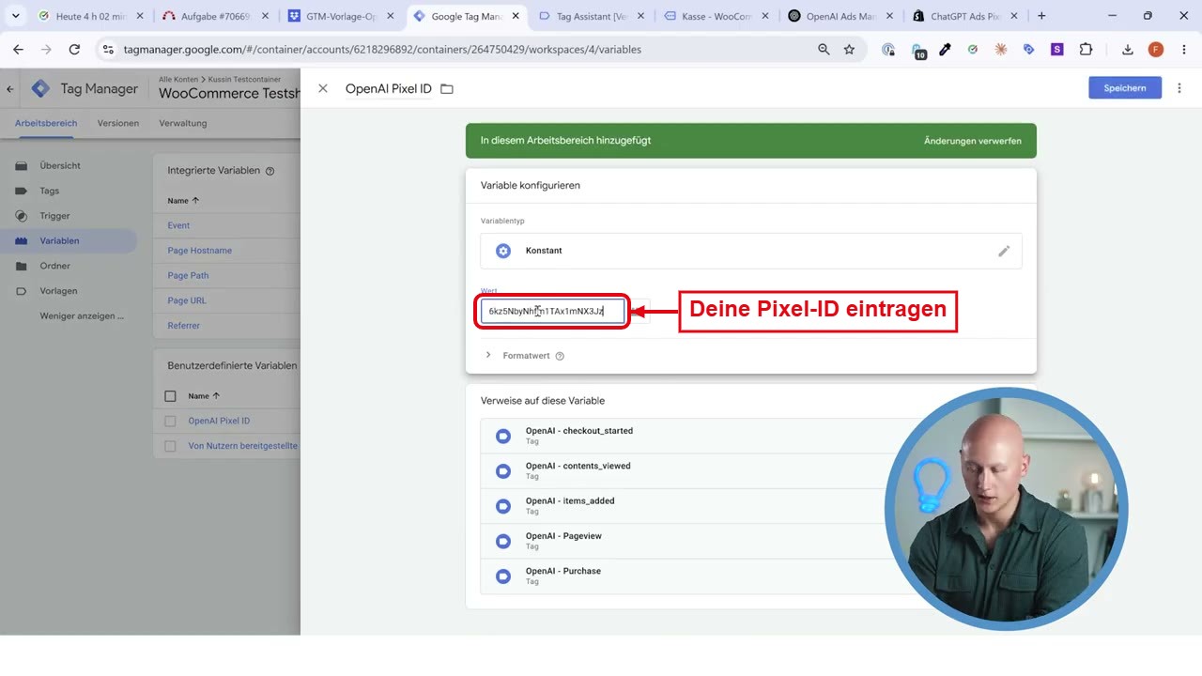Screen dimensions: 1202x676
Task: Sort by Name in Integrierte Variablen
Action: pyautogui.click(x=183, y=201)
